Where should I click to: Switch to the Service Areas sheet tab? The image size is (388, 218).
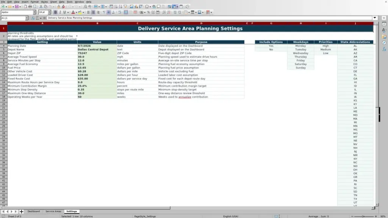[x=53, y=211]
